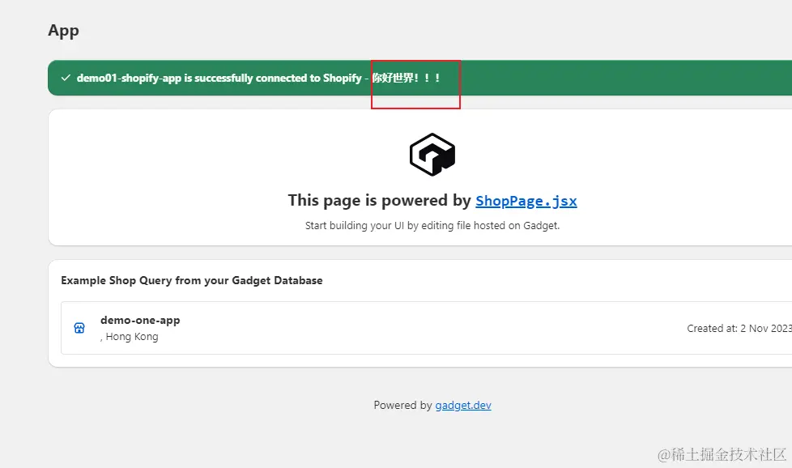Select the demo-one-app shop name
The image size is (792, 468).
(x=140, y=320)
